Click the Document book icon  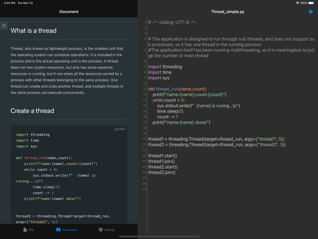pos(58,230)
